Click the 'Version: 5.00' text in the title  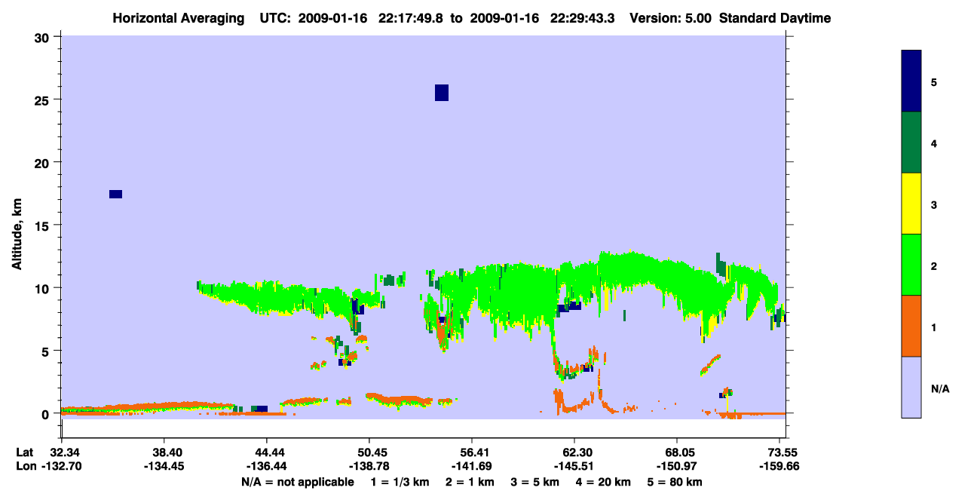click(x=670, y=18)
